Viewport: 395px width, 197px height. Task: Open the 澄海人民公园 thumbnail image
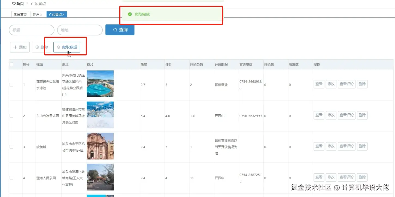pos(100,177)
